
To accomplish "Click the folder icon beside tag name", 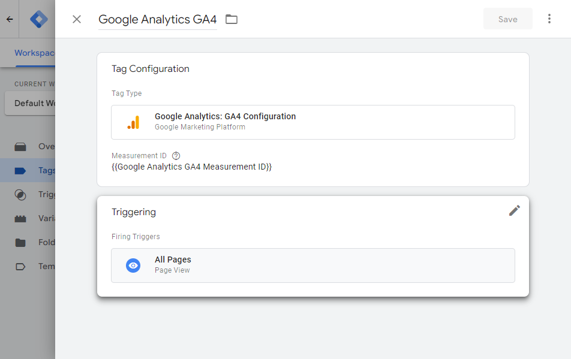I will point(232,19).
